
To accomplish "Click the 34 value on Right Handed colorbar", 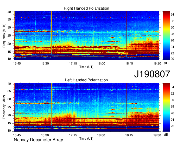I will pos(172,15).
